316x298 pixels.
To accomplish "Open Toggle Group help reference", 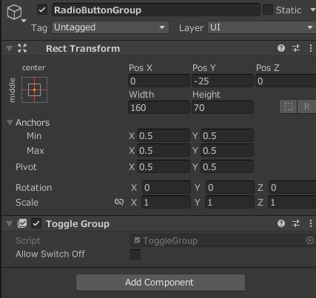I will coord(281,223).
